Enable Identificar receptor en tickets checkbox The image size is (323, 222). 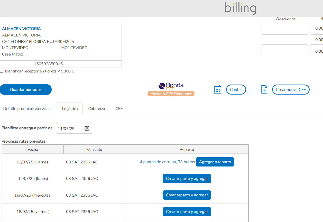(2, 71)
